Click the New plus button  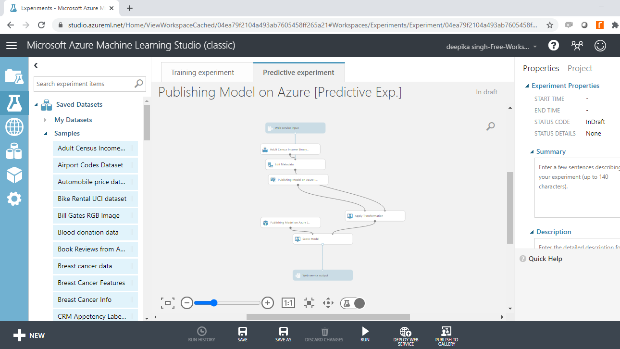point(29,336)
